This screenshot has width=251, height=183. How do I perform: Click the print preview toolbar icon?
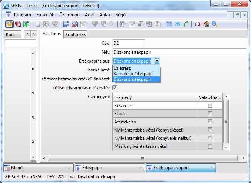tap(46, 24)
